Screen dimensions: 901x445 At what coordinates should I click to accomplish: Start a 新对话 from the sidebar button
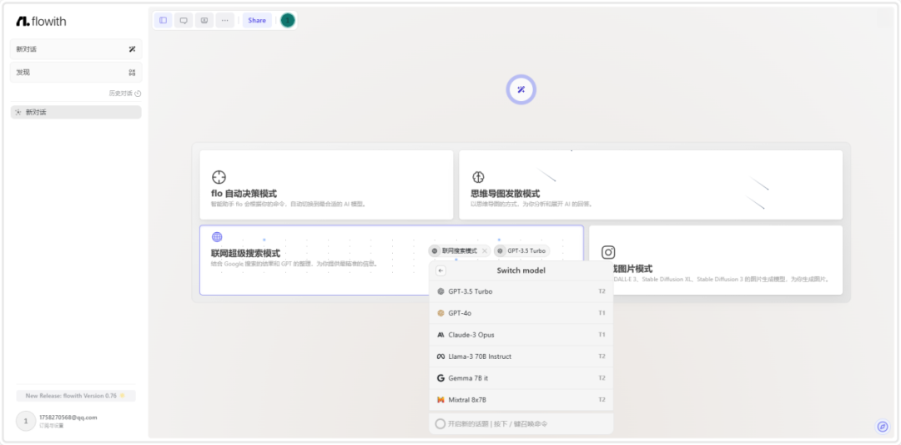click(76, 49)
